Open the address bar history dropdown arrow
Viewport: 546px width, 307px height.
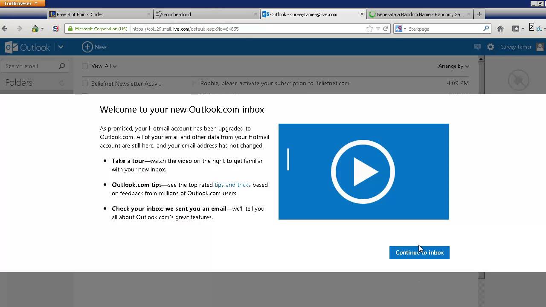click(x=378, y=29)
